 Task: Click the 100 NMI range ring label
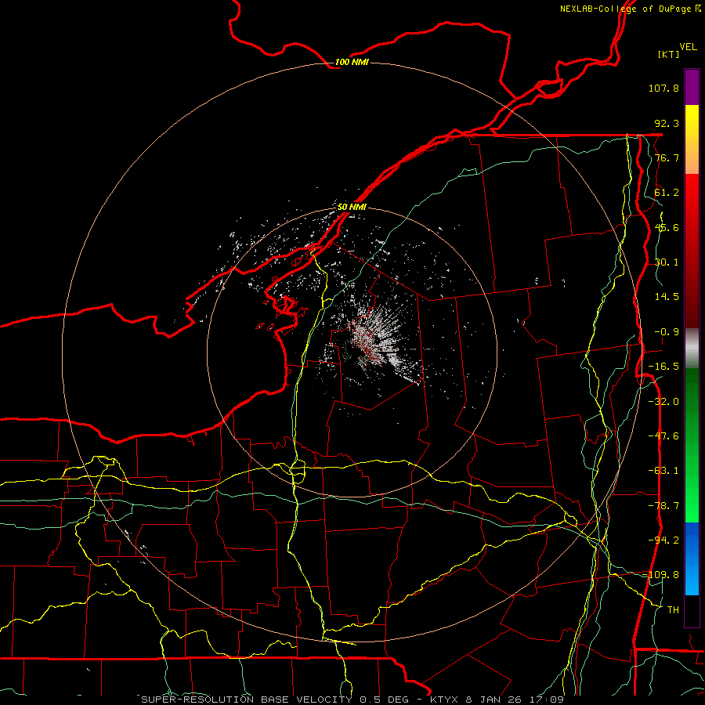[x=352, y=62]
